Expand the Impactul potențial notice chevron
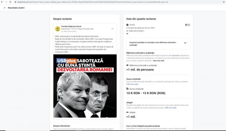The width and height of the screenshot is (226, 131). coord(185,43)
